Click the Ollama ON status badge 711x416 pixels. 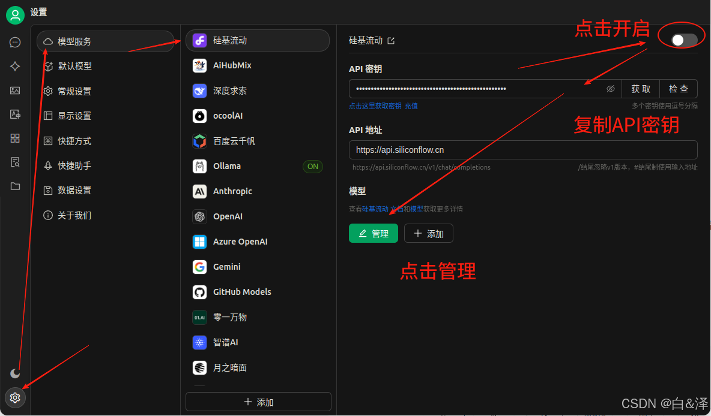312,166
